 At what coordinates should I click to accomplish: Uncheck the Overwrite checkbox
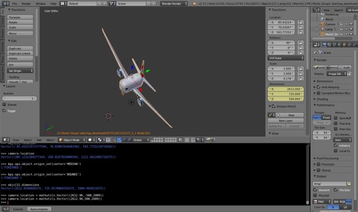tap(315, 190)
